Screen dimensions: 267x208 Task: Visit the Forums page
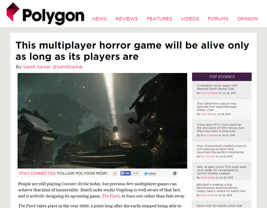point(218,19)
